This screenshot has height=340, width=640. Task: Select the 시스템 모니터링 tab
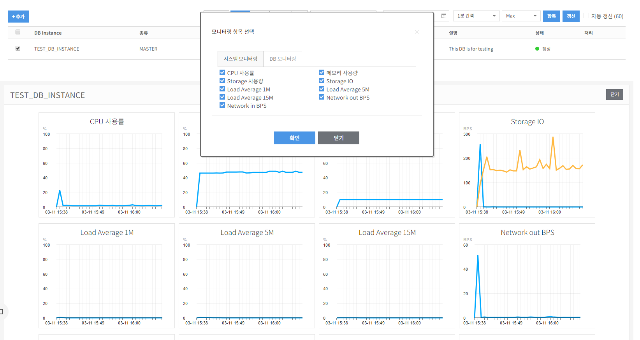(241, 59)
